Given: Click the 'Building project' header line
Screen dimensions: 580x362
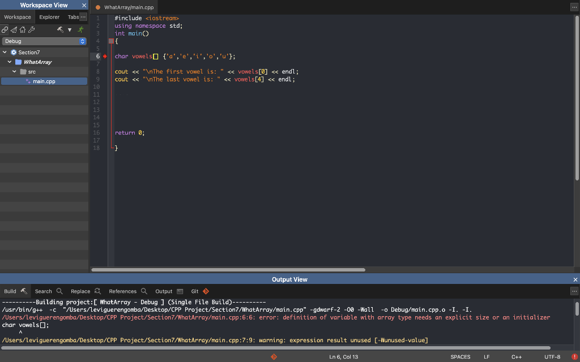Looking at the screenshot, I should (134, 302).
